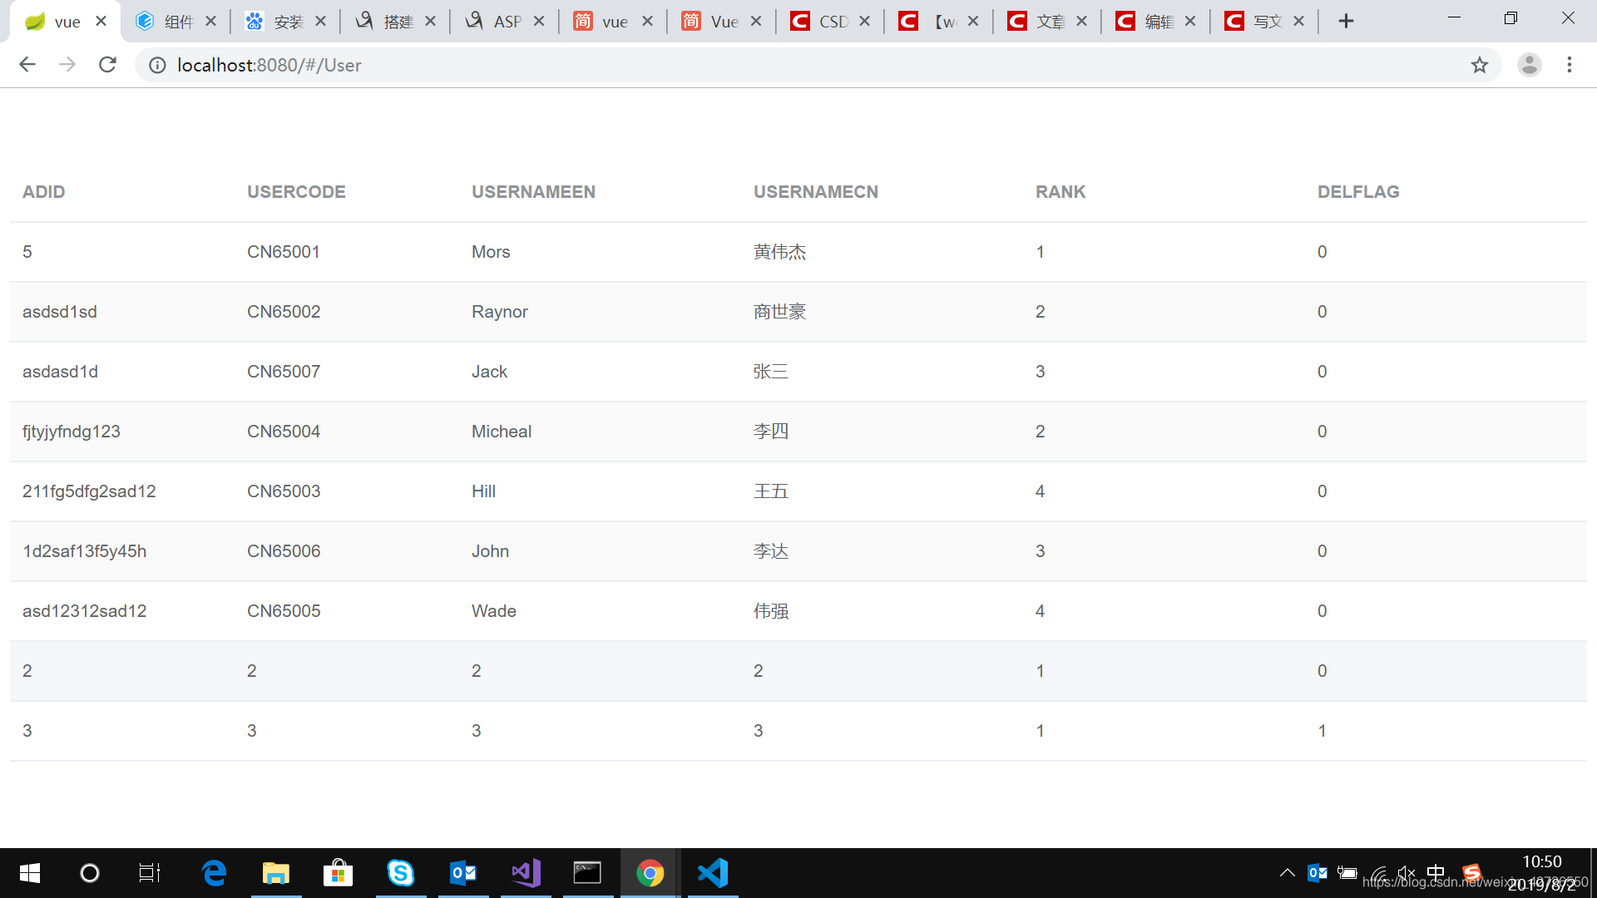Open the Chrome customize menu

point(1570,64)
